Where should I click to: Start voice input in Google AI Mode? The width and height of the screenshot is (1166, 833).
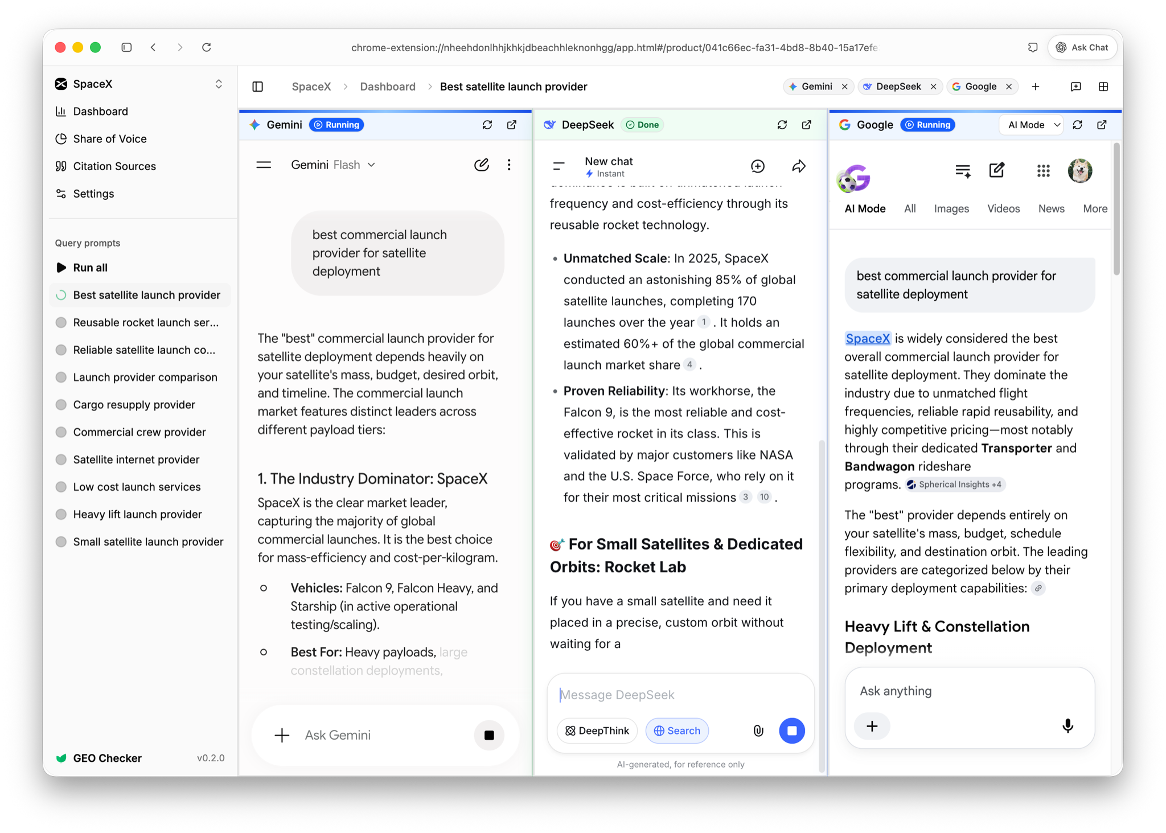tap(1068, 726)
